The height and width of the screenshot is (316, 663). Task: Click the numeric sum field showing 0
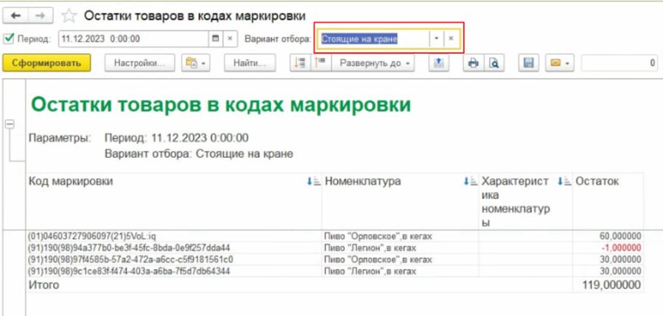pyautogui.click(x=620, y=63)
